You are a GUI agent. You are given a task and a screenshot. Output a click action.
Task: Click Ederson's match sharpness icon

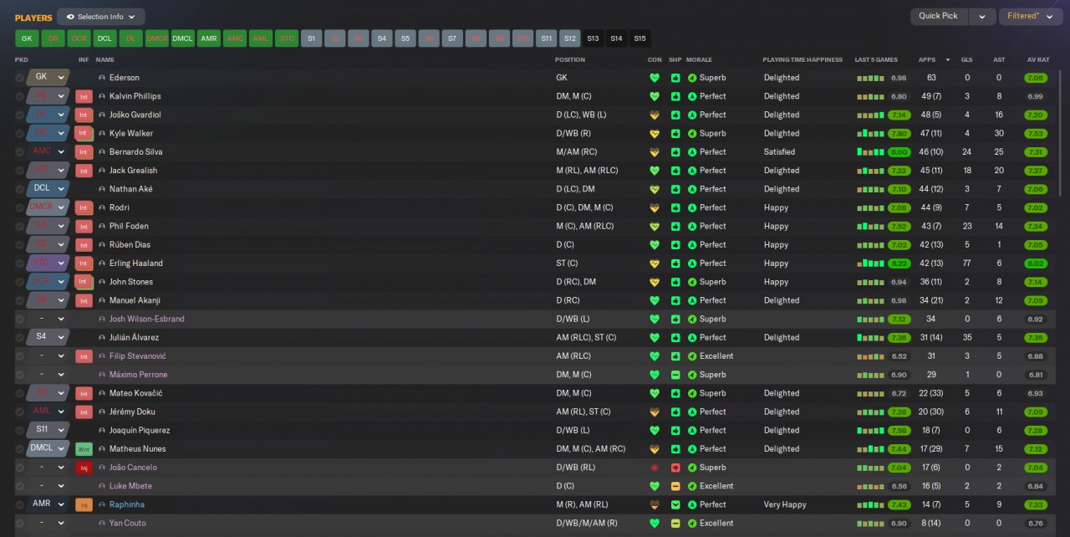[x=675, y=78]
